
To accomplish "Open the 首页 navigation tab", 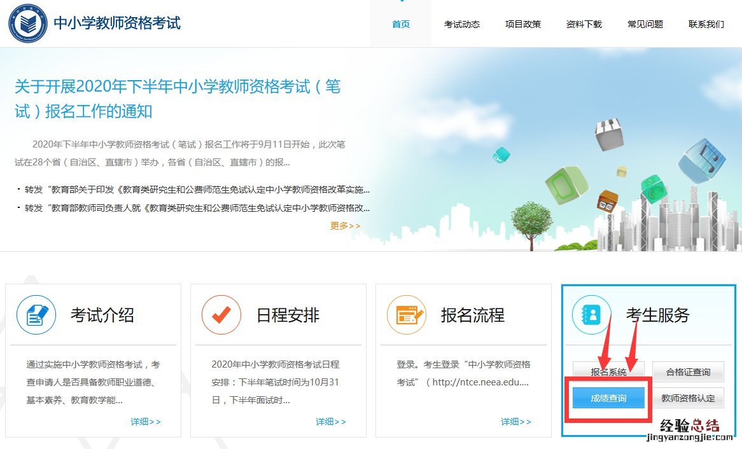I will pos(401,24).
